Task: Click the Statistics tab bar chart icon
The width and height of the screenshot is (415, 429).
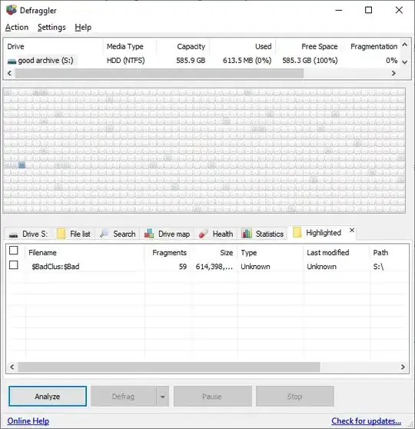Action: 247,233
